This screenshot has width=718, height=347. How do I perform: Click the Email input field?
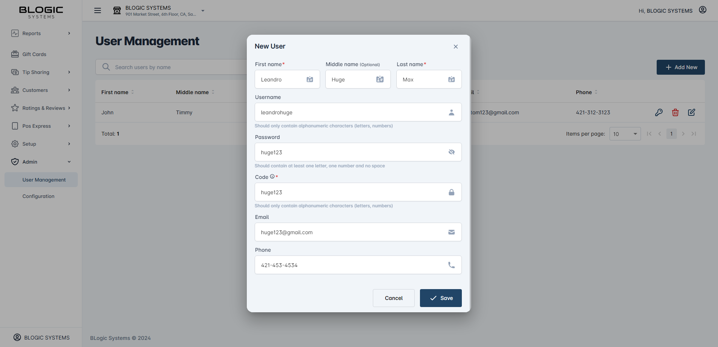point(358,232)
